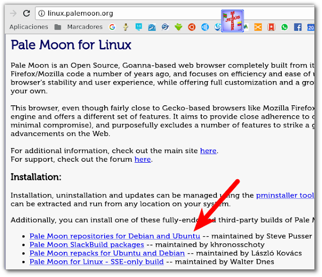This screenshot has height=277, width=322.
Task: Open the golden cross bookmark icon
Action: point(126,27)
